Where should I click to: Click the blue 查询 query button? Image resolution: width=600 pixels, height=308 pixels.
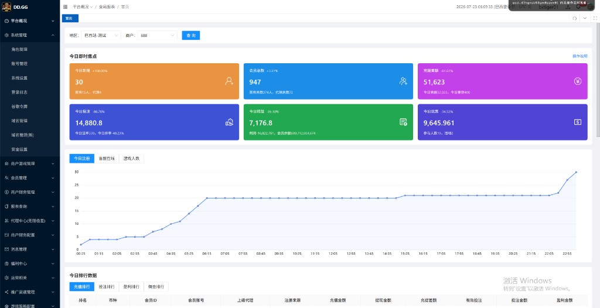[x=191, y=35]
